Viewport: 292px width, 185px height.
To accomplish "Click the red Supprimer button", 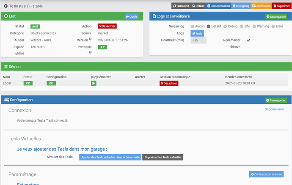I will pos(281,6).
